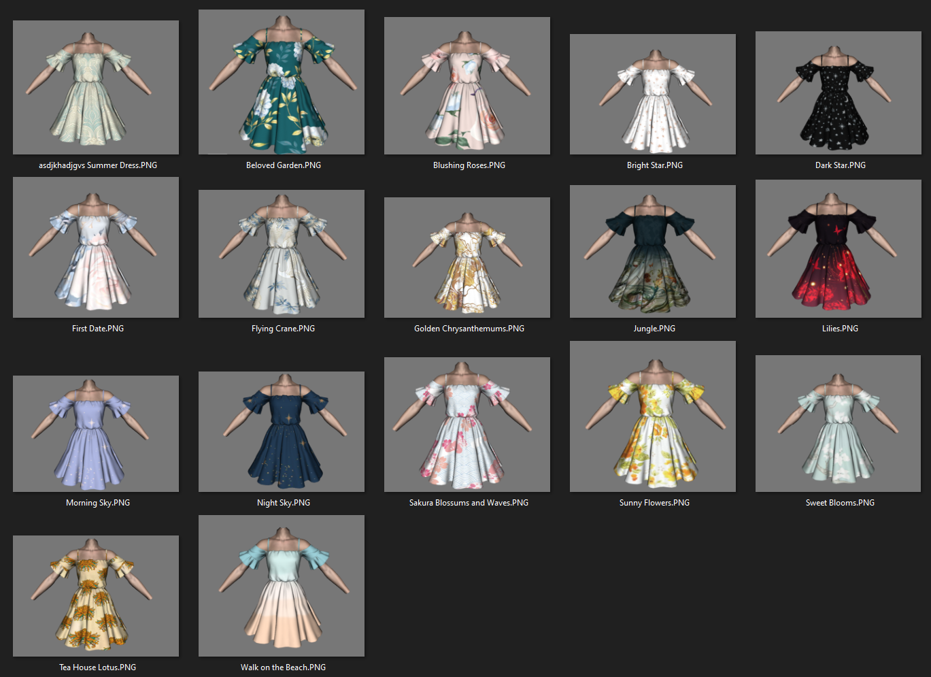Select the Beloved Garden dress thumbnail
931x677 pixels.
[281, 82]
